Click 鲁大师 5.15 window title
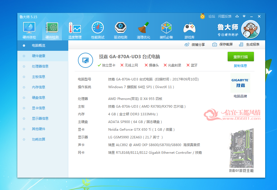This screenshot has width=277, height=190. pyautogui.click(x=28, y=17)
